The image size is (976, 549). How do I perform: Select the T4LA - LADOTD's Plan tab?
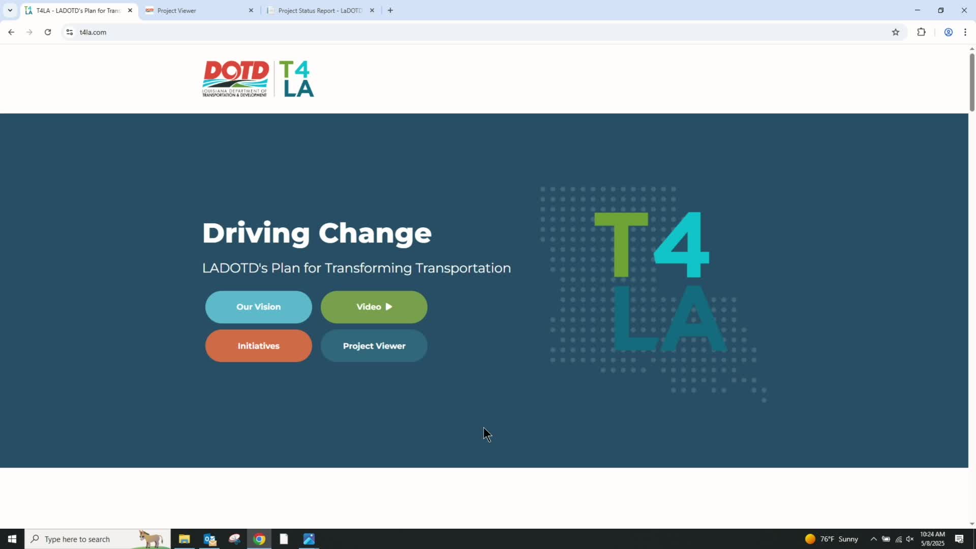click(x=78, y=10)
